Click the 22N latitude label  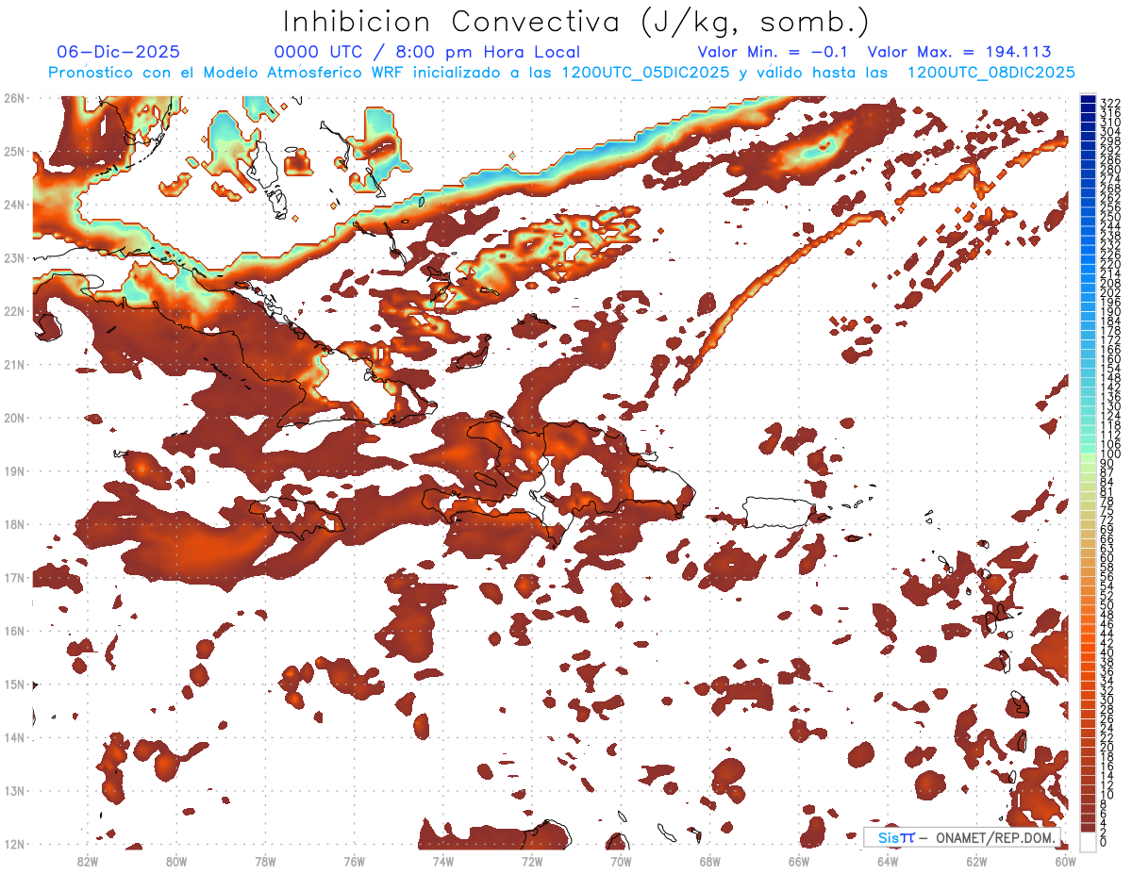pos(14,311)
